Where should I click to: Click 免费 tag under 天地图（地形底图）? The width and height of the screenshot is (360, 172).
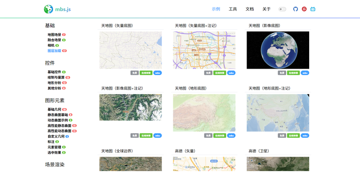click(208, 136)
